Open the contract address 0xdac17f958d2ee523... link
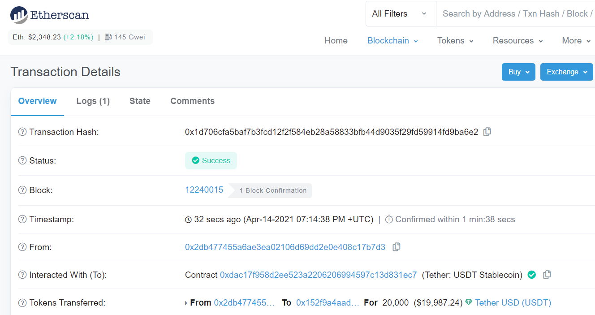Screen dimensions: 595x315 (319, 275)
